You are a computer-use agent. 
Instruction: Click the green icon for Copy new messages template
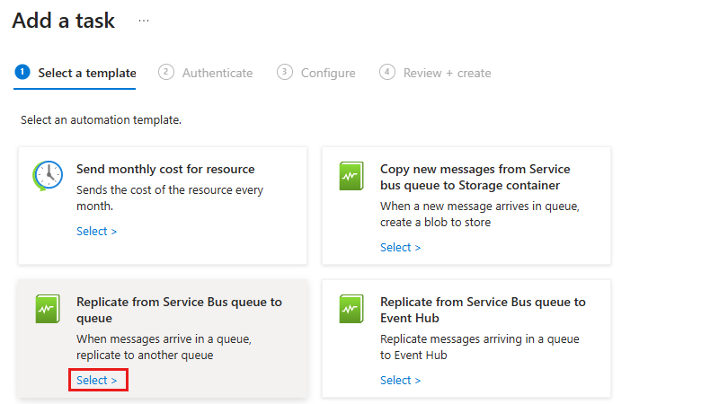click(x=351, y=176)
